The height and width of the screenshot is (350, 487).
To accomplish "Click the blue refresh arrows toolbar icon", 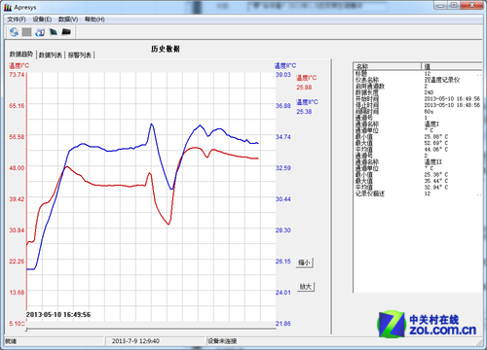I will coord(14,32).
